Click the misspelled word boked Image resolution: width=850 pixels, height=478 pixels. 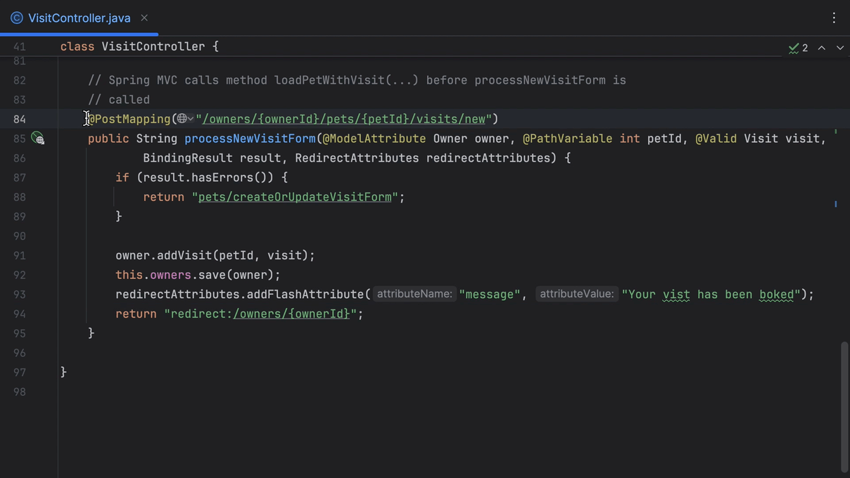coord(776,294)
